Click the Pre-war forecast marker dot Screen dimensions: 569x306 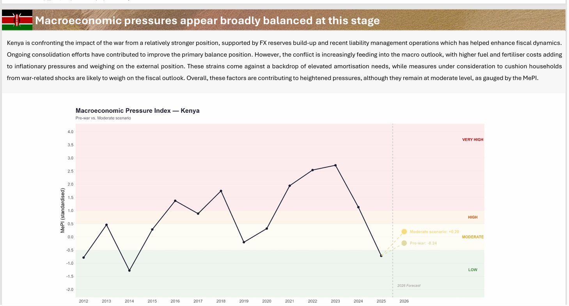404,243
